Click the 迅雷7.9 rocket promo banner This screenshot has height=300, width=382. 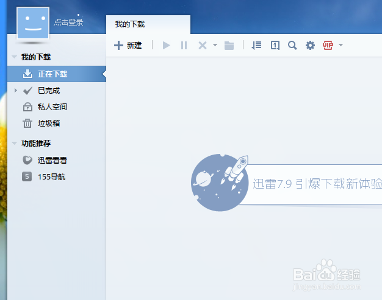[x=287, y=183]
